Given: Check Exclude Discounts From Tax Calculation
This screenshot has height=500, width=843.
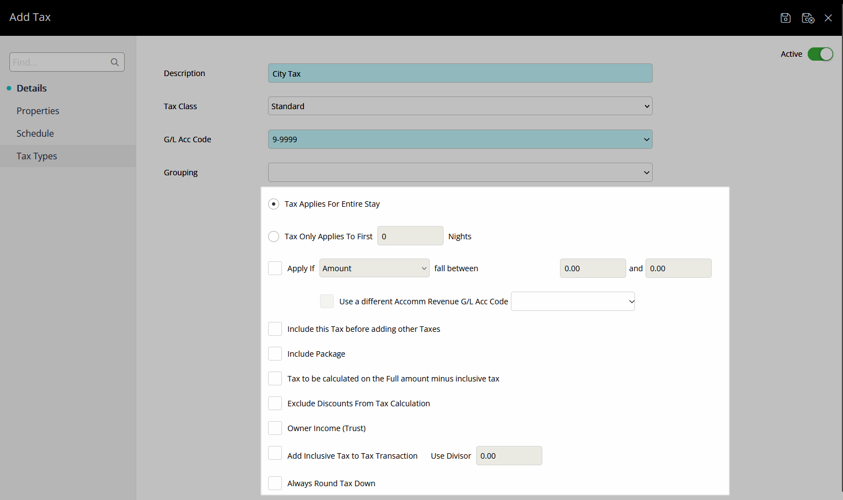Looking at the screenshot, I should tap(275, 403).
